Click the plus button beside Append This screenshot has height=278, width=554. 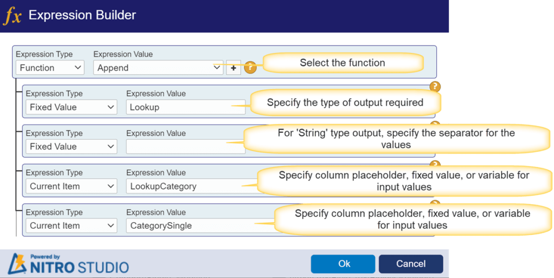click(x=234, y=68)
